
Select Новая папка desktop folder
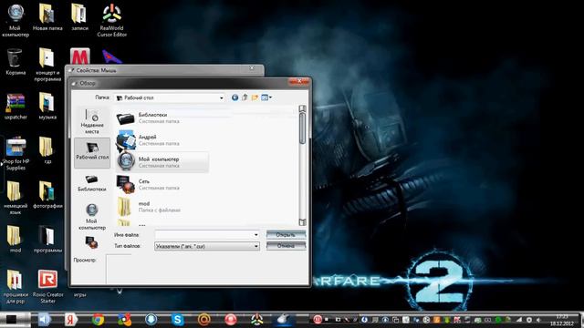click(47, 17)
